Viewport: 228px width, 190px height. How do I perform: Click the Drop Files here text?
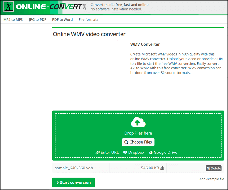138,133
